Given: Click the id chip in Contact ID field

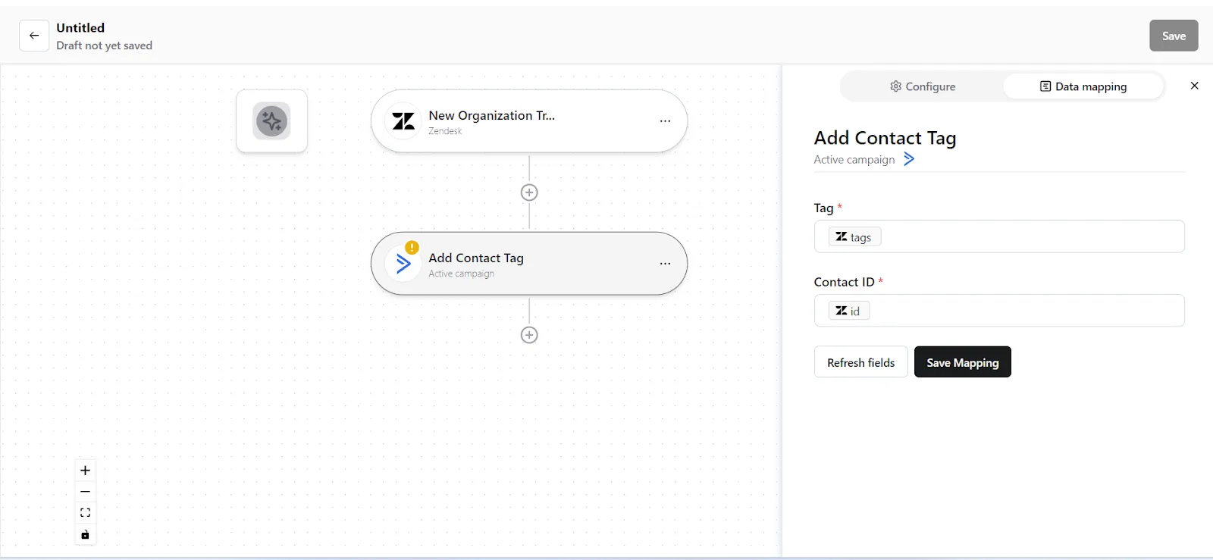Looking at the screenshot, I should click(x=848, y=311).
